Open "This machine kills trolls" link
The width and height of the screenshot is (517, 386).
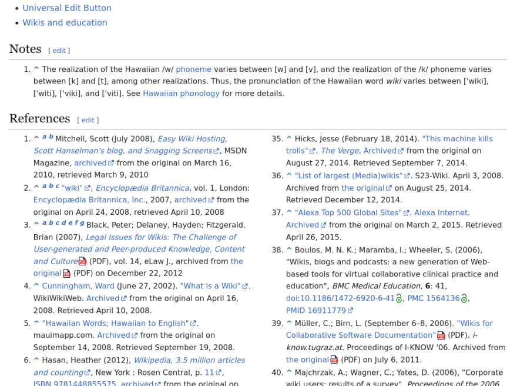coord(390,145)
